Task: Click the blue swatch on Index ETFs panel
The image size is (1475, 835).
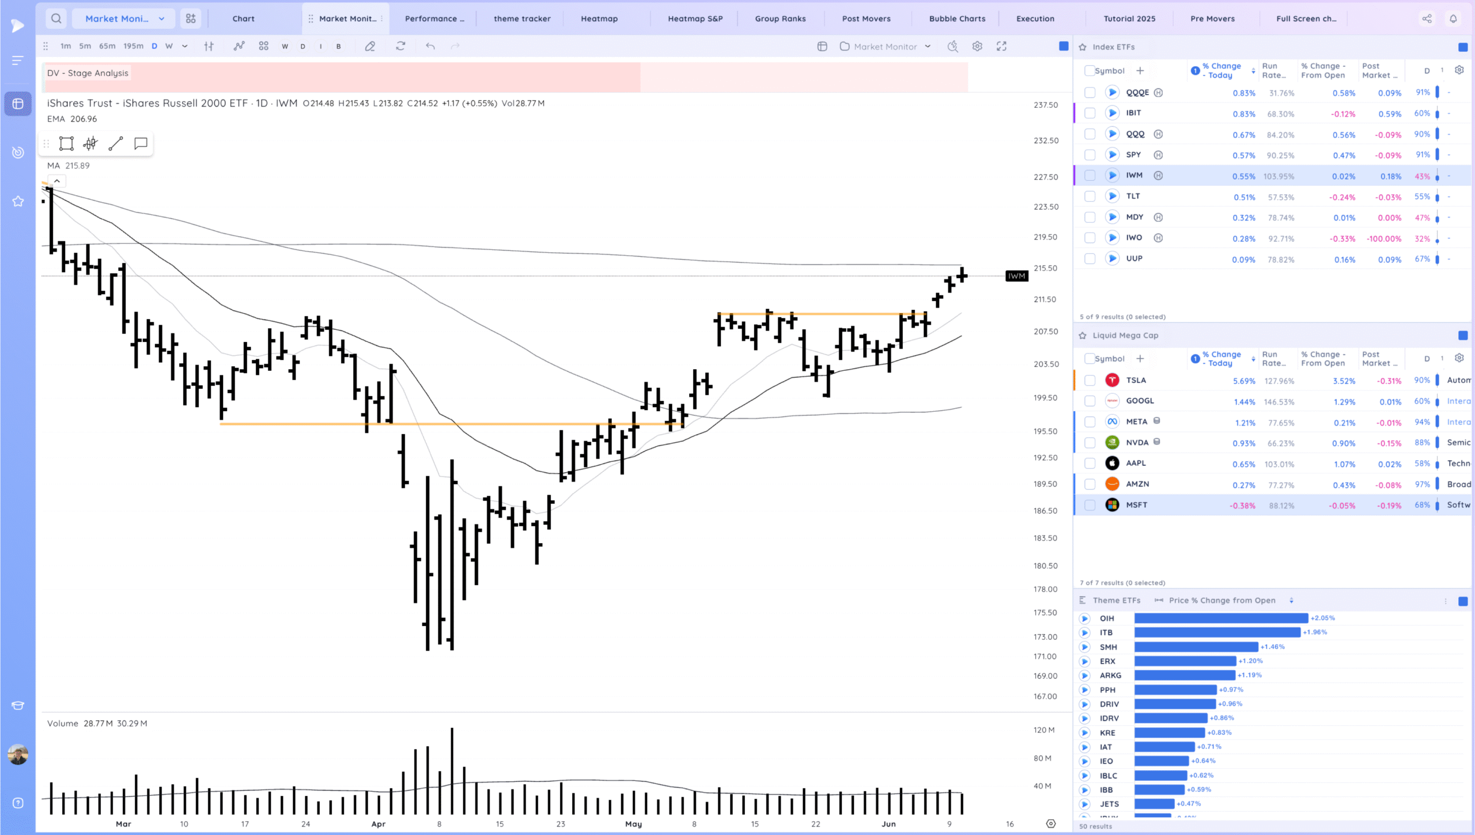Action: tap(1462, 47)
